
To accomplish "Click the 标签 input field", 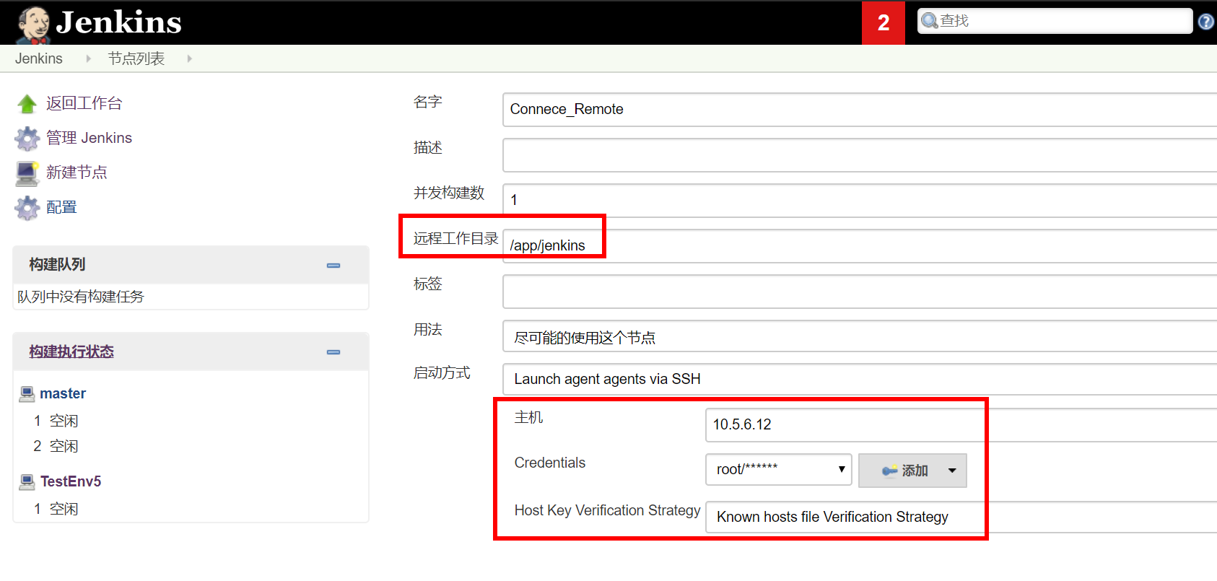I will (860, 292).
